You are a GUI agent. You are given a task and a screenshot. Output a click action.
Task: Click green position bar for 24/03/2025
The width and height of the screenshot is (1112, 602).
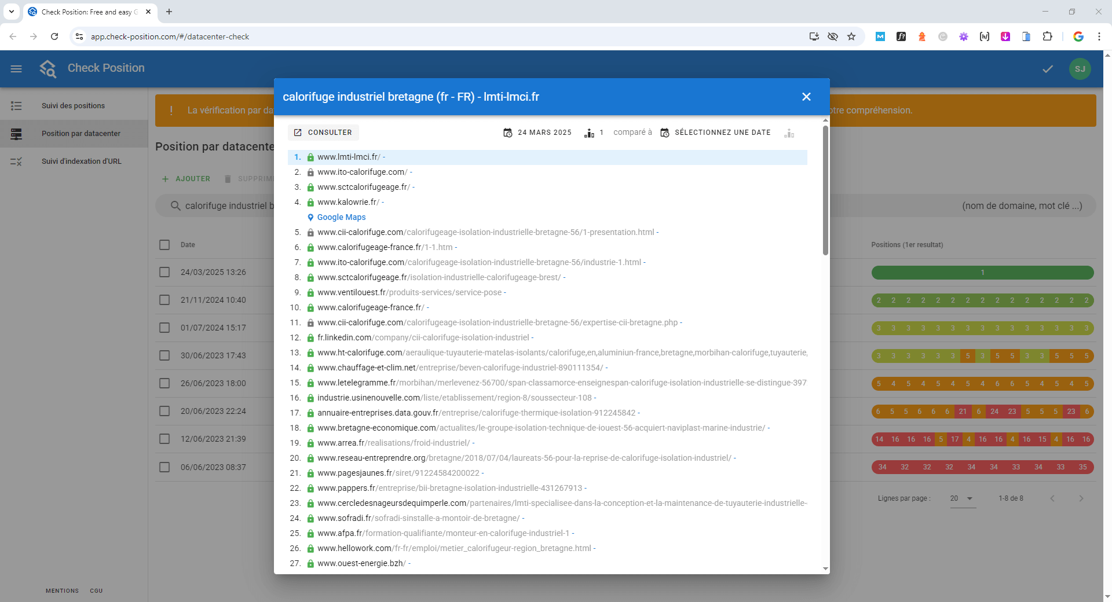pos(982,273)
